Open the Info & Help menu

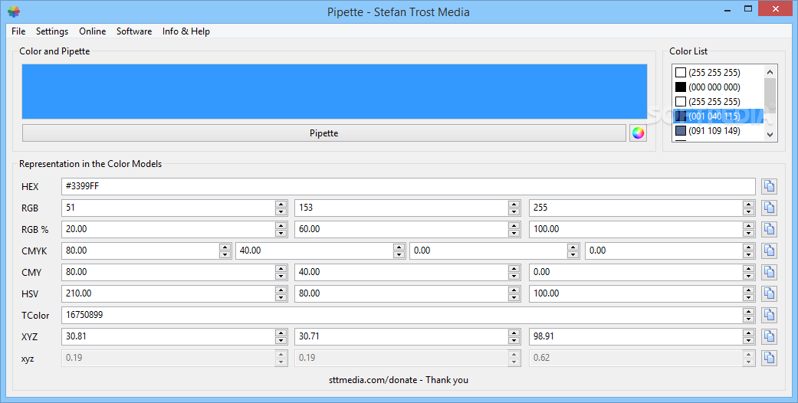[186, 31]
